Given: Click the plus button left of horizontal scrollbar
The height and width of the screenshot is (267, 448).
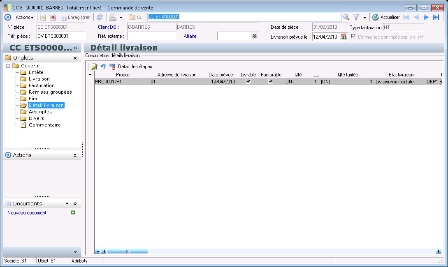Looking at the screenshot, I should tap(98, 251).
